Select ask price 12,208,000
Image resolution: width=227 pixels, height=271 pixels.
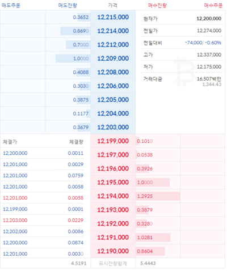[113, 72]
